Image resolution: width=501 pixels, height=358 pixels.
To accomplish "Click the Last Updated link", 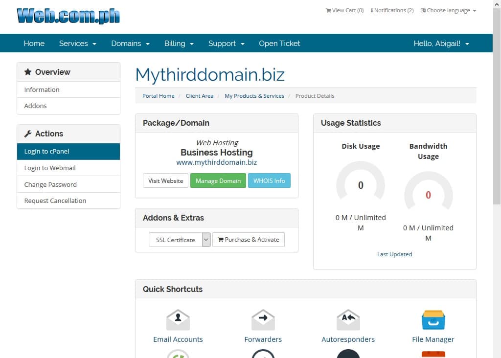I will coord(395,254).
